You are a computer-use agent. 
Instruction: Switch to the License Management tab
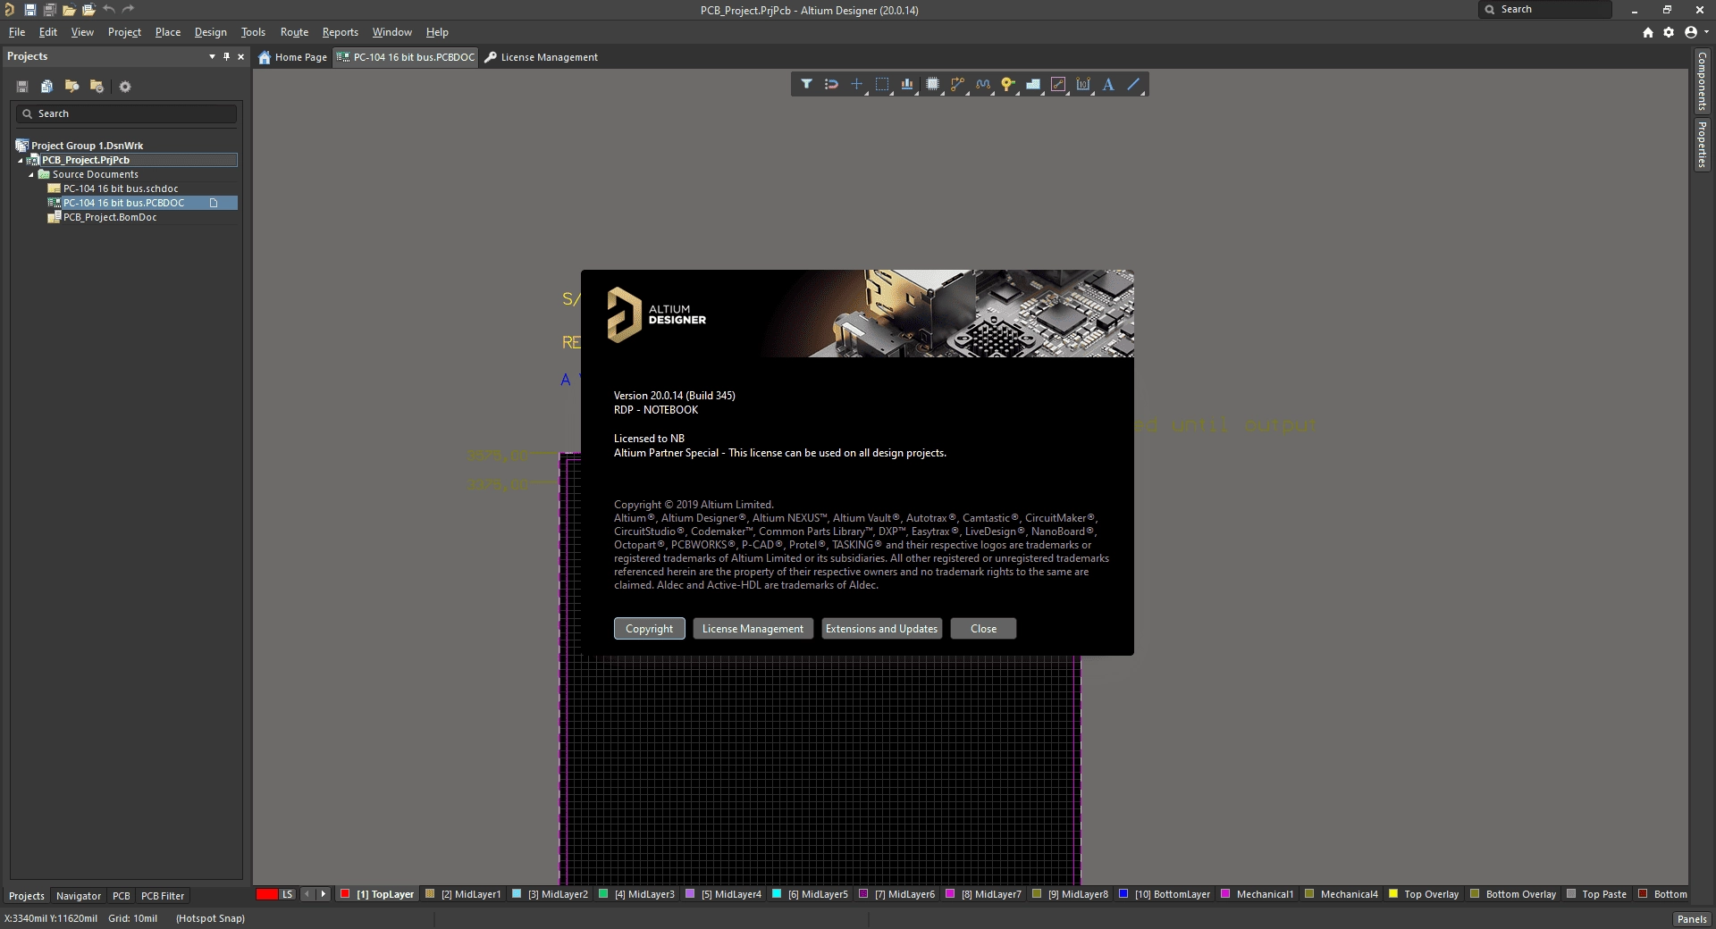tap(542, 57)
